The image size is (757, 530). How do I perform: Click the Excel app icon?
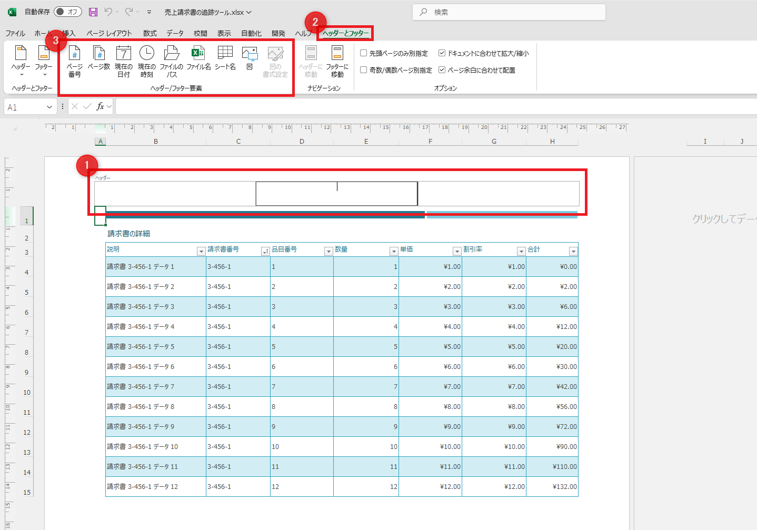point(12,12)
